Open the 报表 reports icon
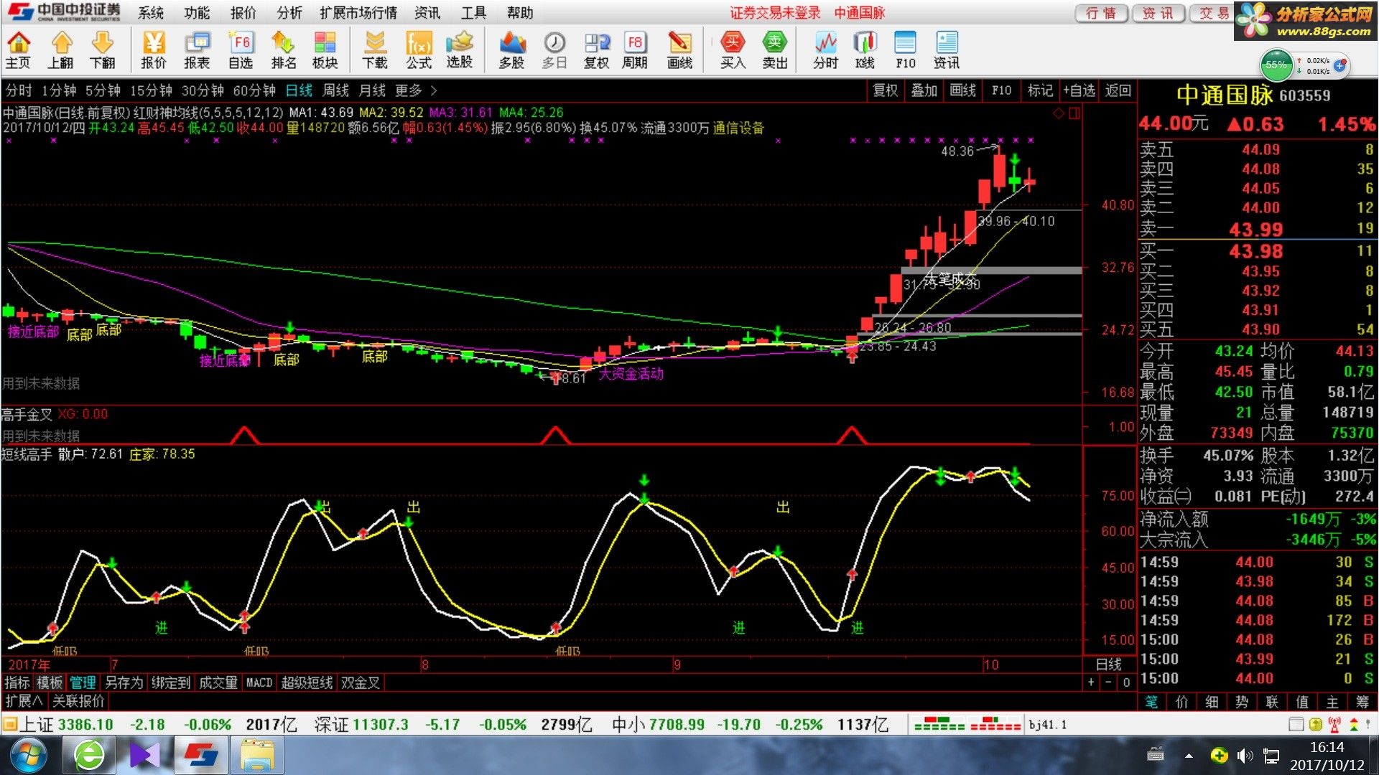Image resolution: width=1379 pixels, height=775 pixels. (197, 50)
